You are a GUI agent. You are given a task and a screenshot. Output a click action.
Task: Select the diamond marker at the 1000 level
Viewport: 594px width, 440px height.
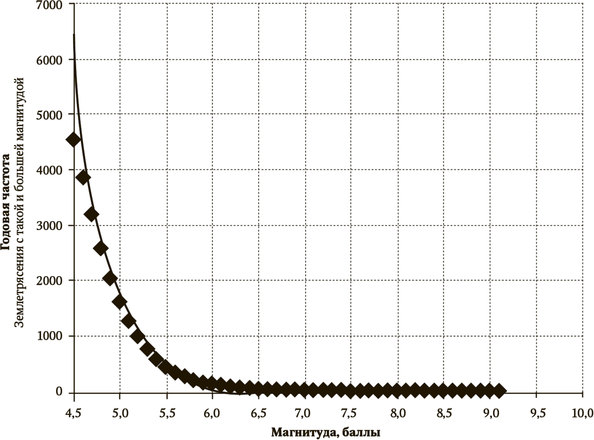pyautogui.click(x=137, y=335)
